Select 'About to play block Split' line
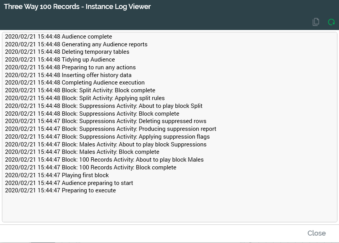 pos(104,106)
